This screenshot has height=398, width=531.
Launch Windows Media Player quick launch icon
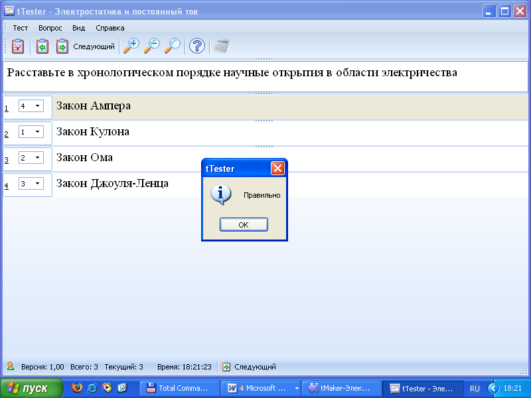107,387
